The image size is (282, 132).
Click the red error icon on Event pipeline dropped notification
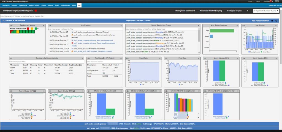pyautogui.click(x=72, y=43)
